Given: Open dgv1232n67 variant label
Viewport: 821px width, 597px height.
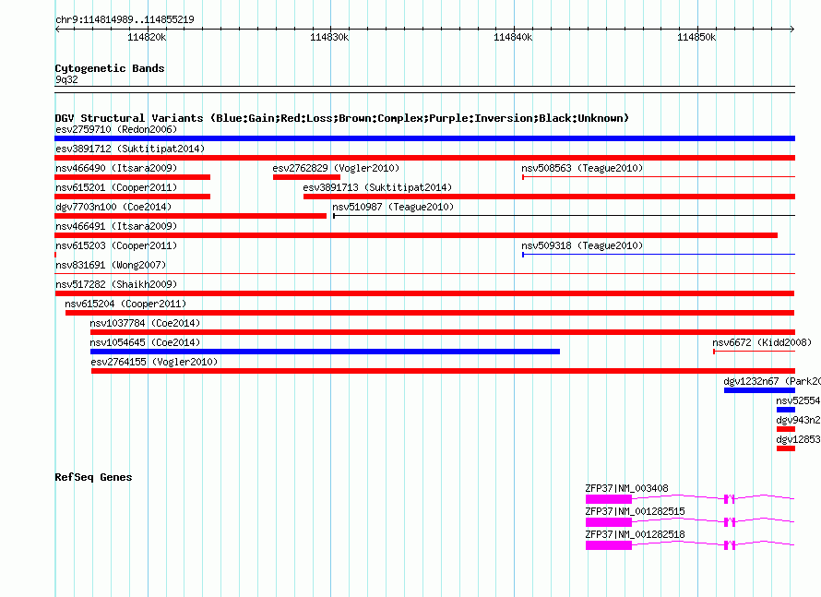Looking at the screenshot, I should (x=772, y=381).
